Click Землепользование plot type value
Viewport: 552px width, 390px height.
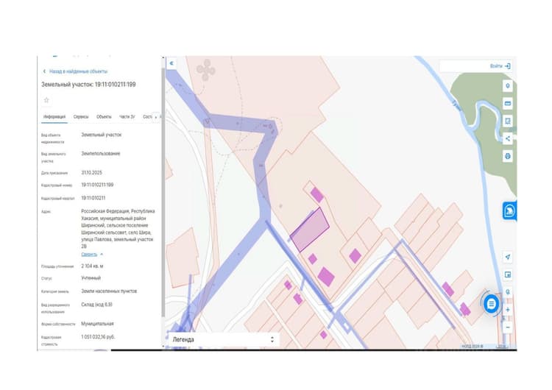point(101,154)
